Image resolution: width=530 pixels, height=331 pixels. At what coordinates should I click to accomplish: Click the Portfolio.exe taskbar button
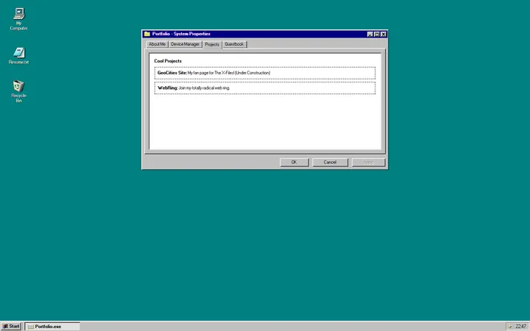pos(52,326)
